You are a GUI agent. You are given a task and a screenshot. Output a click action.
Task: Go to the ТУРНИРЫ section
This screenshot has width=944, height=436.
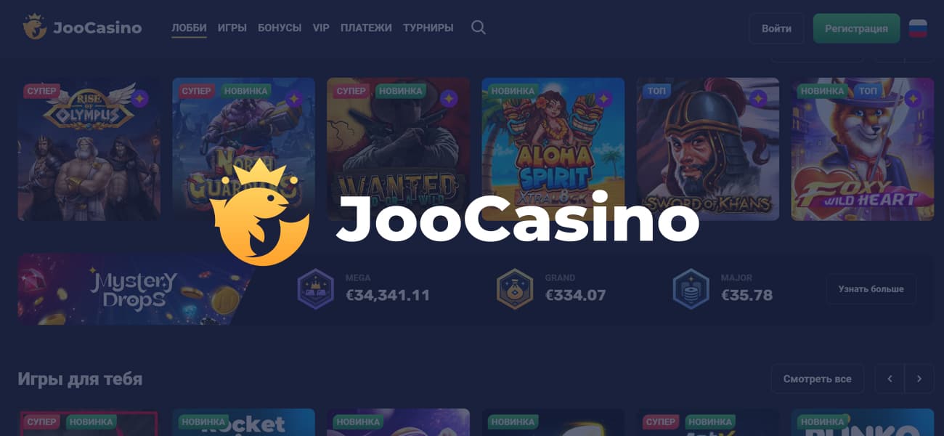click(x=428, y=28)
